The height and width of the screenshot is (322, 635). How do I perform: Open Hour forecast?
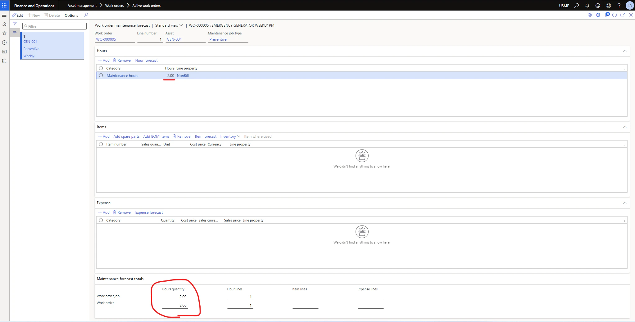(147, 60)
